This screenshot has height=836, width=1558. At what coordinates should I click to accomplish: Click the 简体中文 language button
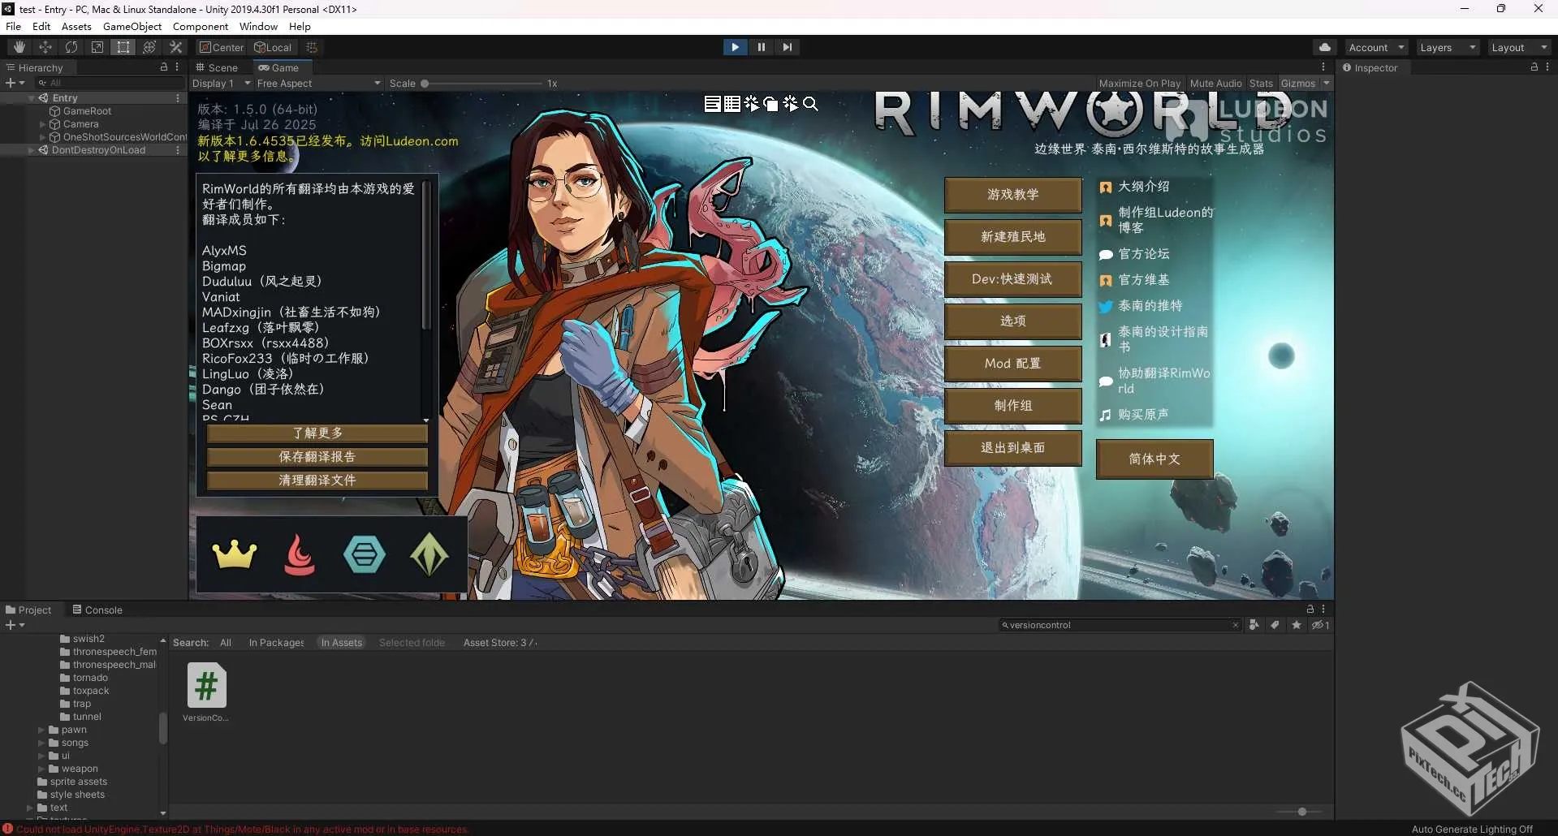pyautogui.click(x=1154, y=459)
